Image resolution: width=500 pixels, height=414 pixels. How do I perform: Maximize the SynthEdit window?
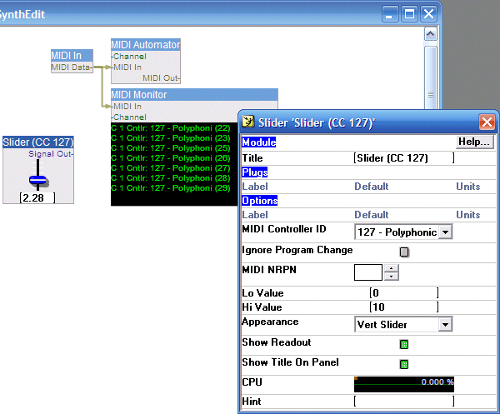pos(409,14)
